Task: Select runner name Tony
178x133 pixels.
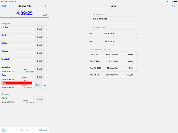Action: tap(4, 75)
